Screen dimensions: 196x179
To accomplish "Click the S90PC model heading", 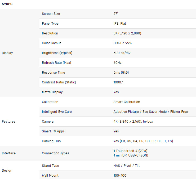I will point(7,4).
